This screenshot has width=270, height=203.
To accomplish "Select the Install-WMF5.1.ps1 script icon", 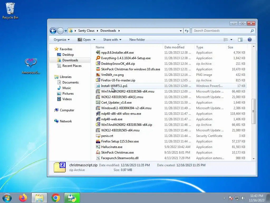I will pyautogui.click(x=98, y=86).
